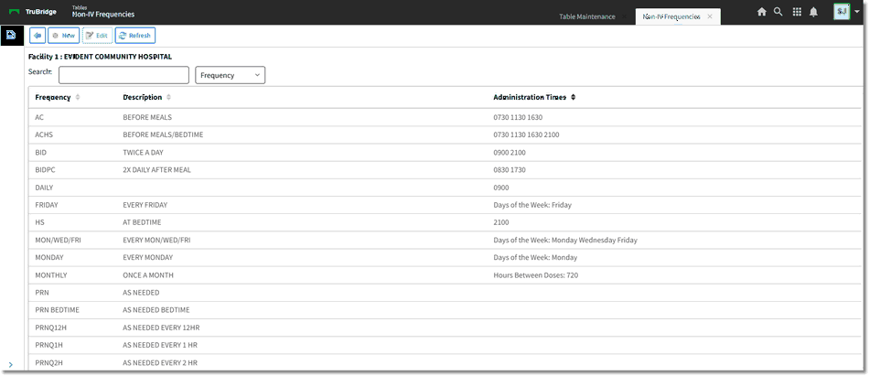Select the AC frequency row
Screen dimensions: 869x376
445,118
